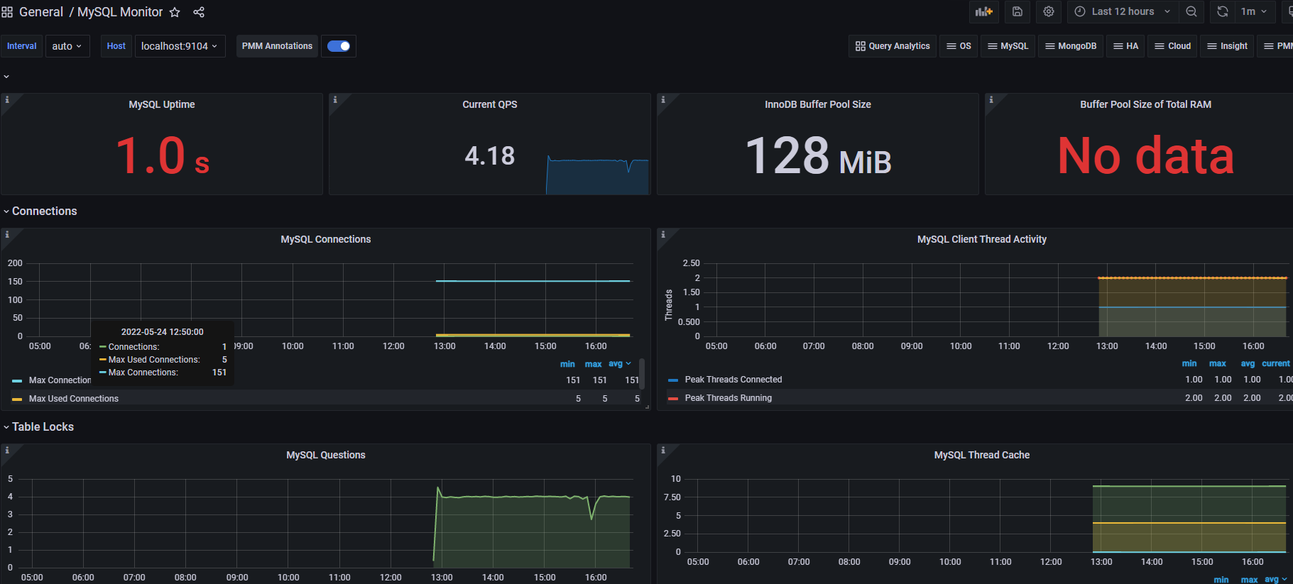Refresh the dashboard now
The width and height of the screenshot is (1293, 584).
tap(1223, 11)
